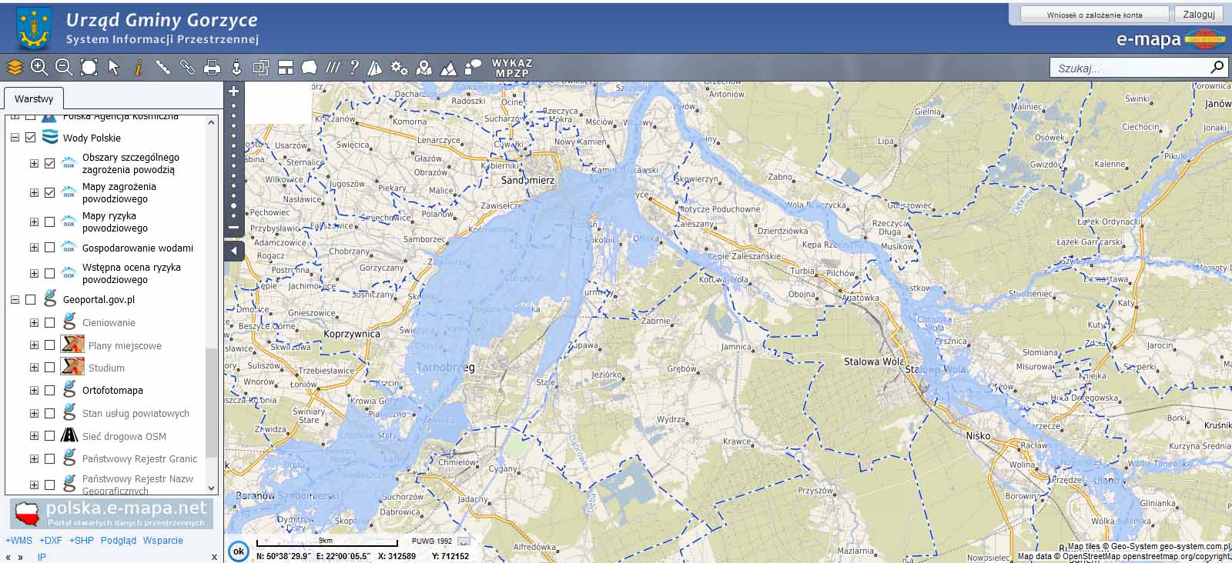Screen dimensions: 1232x563
Task: Select the full extent view tool
Action: (89, 68)
